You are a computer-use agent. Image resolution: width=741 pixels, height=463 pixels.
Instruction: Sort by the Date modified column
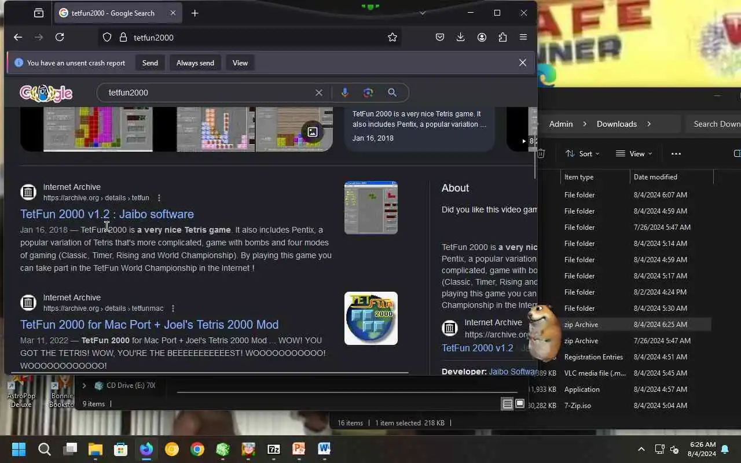coord(672,177)
